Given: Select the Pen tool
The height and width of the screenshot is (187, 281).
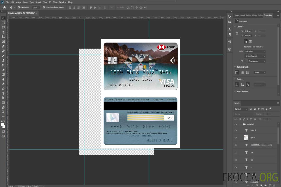Looking at the screenshot, I should click(3, 89).
